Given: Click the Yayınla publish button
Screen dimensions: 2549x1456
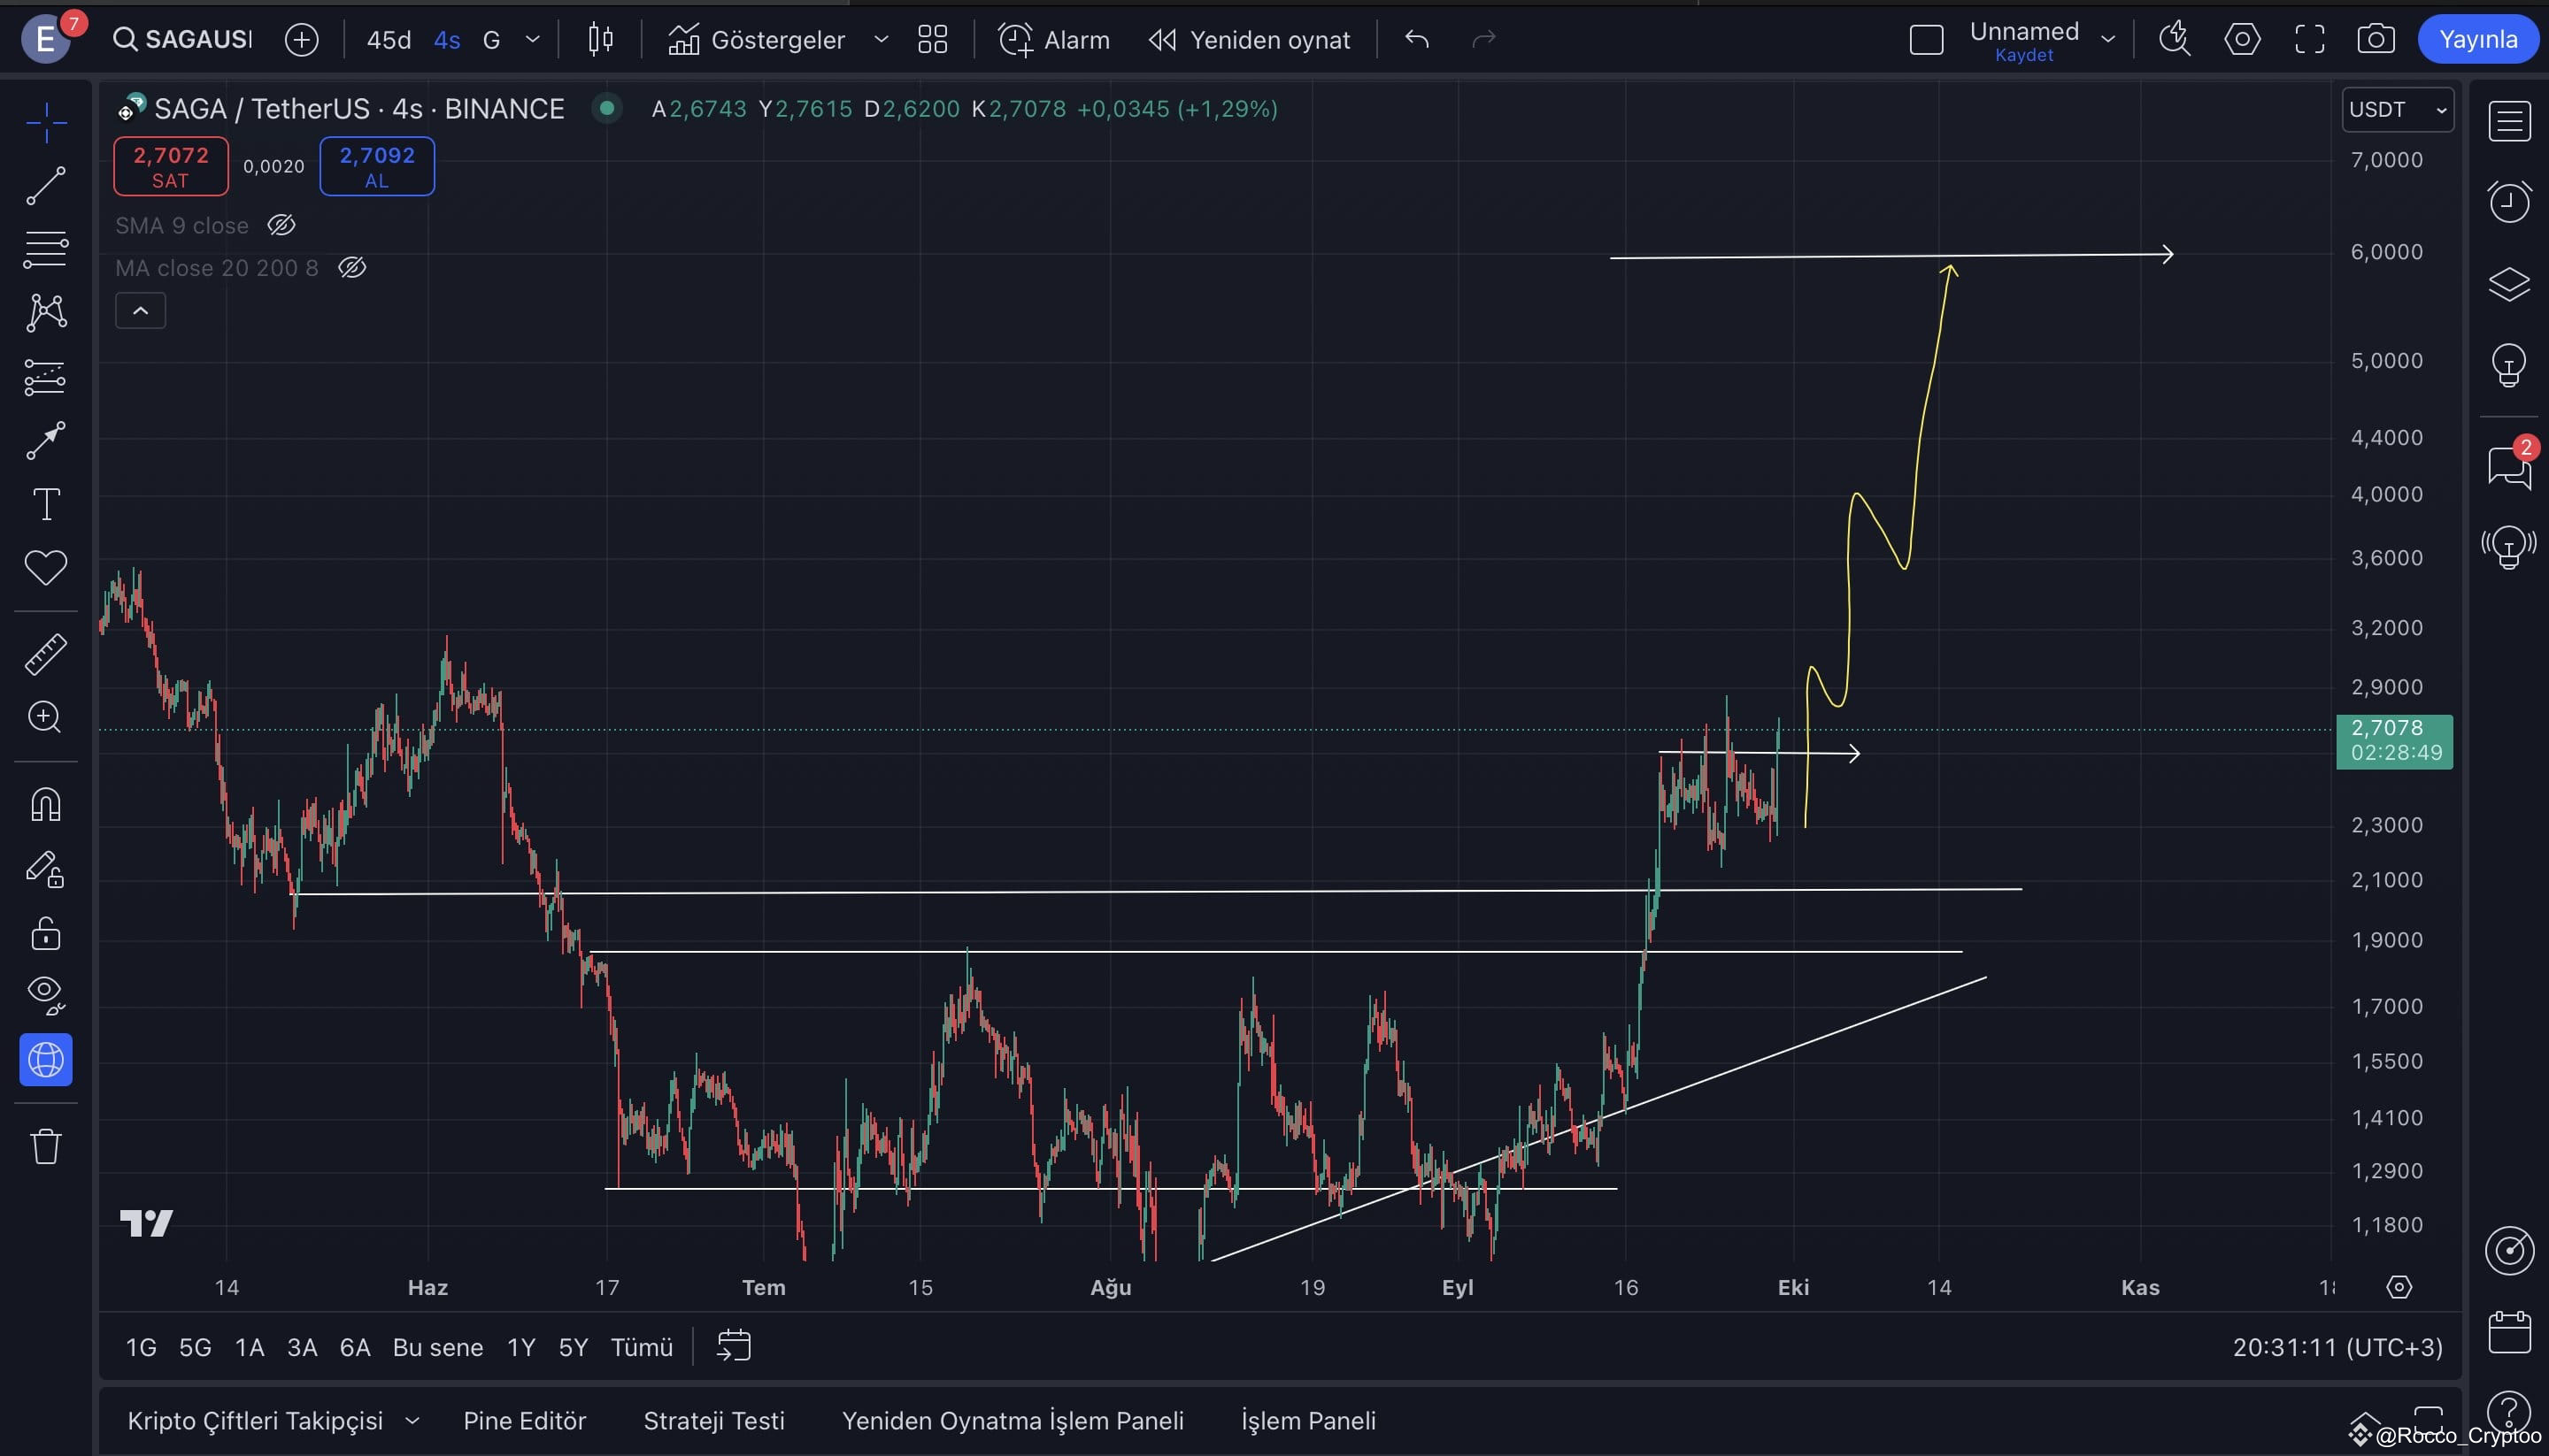Looking at the screenshot, I should pos(2478,39).
